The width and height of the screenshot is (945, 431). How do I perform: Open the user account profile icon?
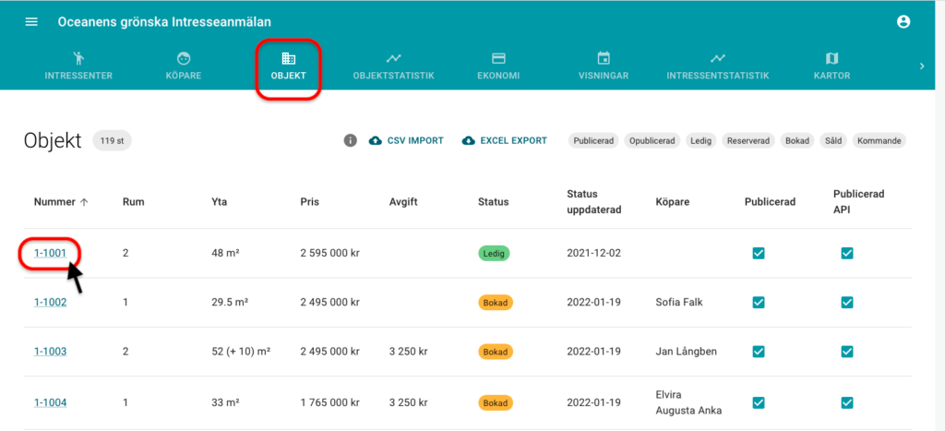pyautogui.click(x=903, y=22)
